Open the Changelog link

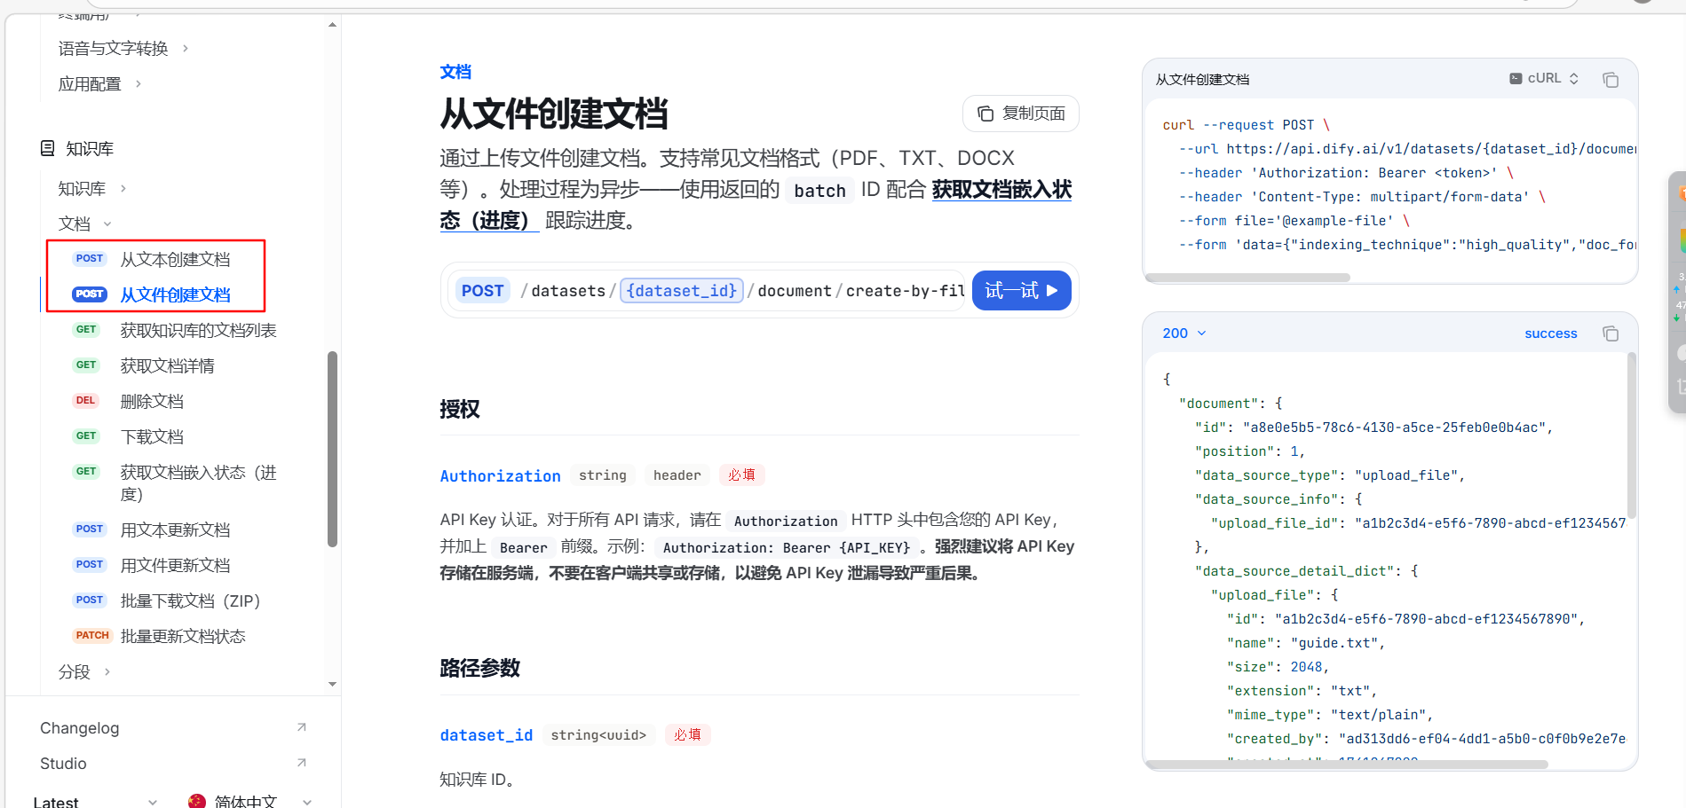click(x=79, y=727)
